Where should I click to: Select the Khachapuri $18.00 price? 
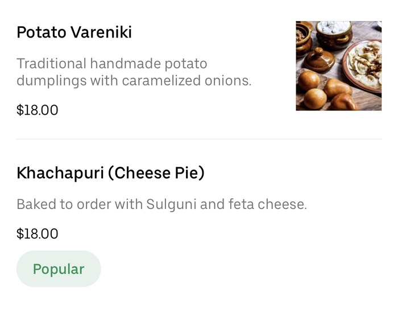point(38,233)
